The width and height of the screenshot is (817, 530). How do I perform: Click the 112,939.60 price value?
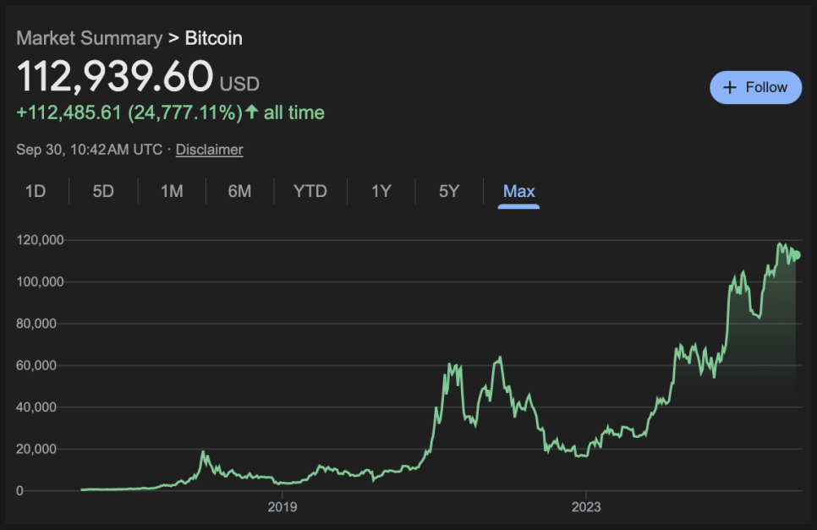(x=115, y=76)
